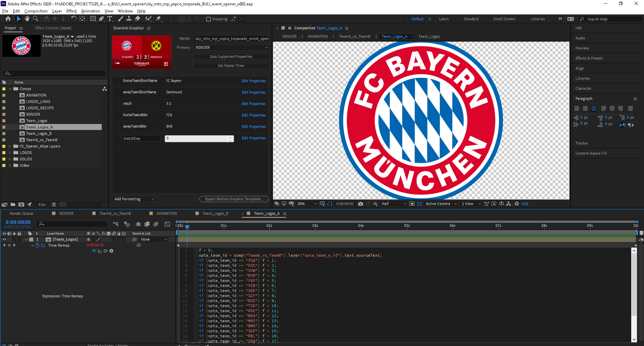The height and width of the screenshot is (346, 644).
Task: Open Primary RENDER composition dropdown
Action: click(231, 48)
